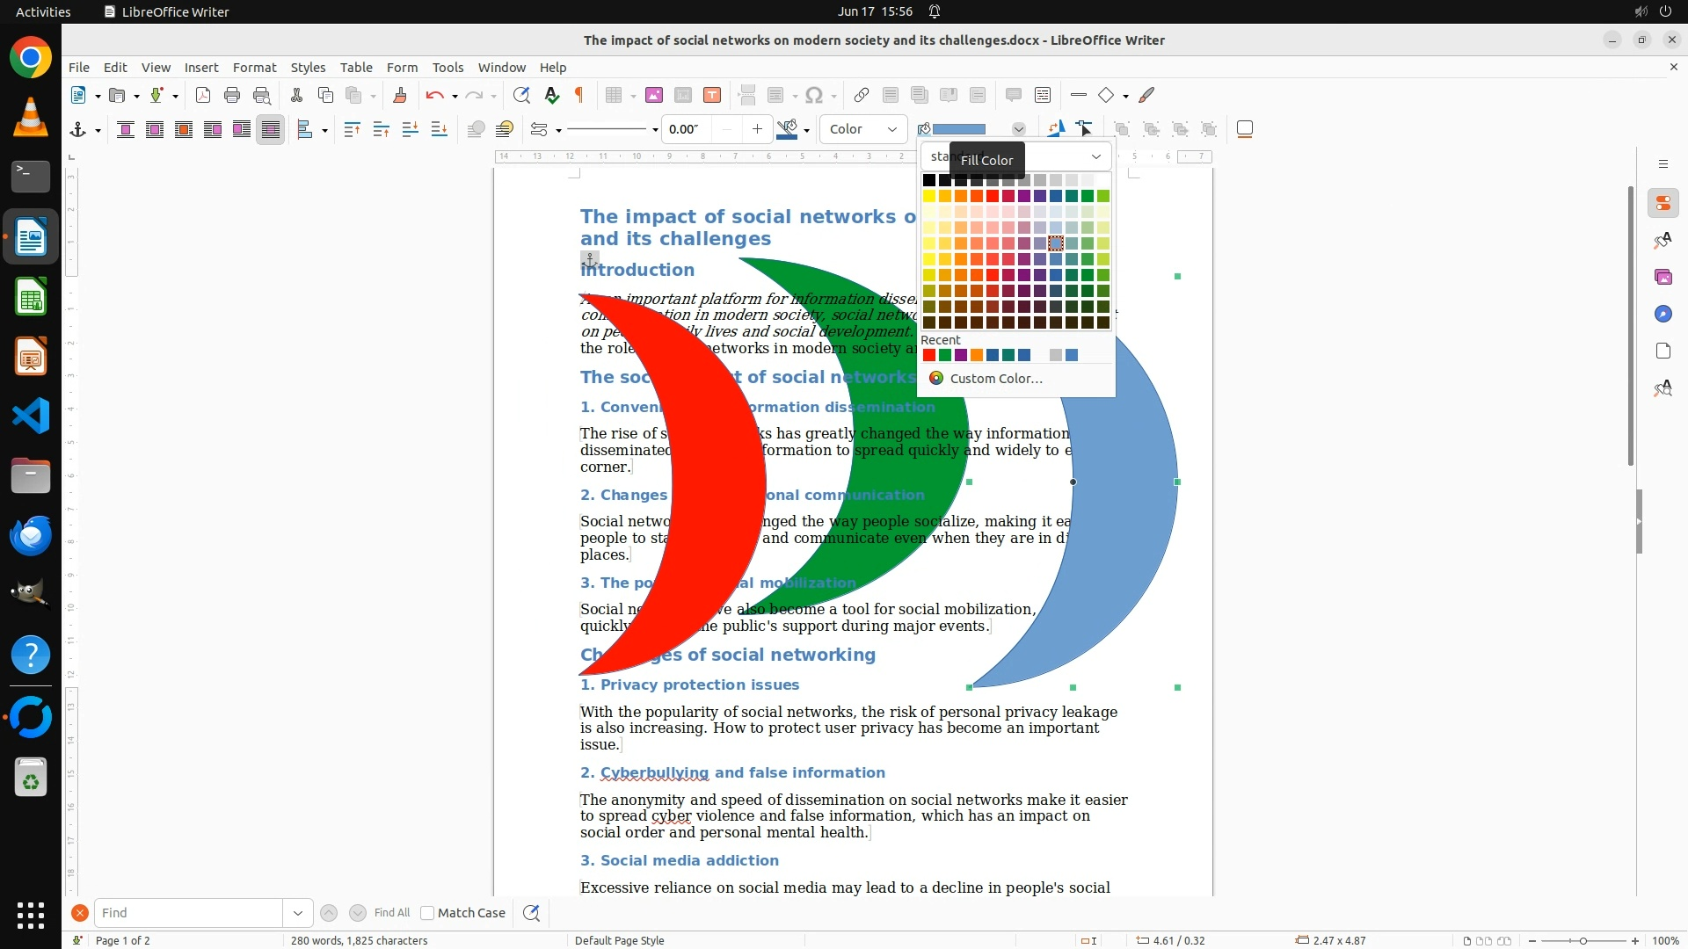Select the red swatch in Recent colors
1688x949 pixels.
pyautogui.click(x=929, y=355)
